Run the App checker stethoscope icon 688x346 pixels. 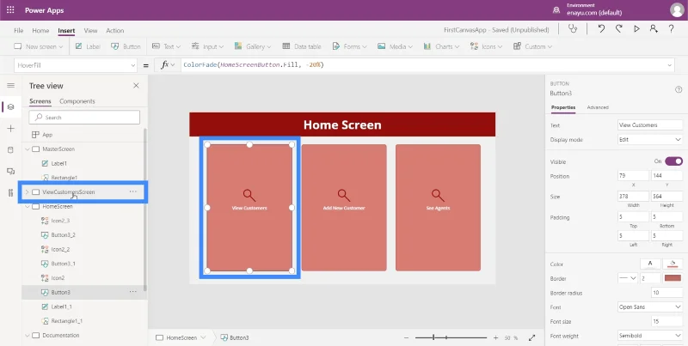point(572,29)
